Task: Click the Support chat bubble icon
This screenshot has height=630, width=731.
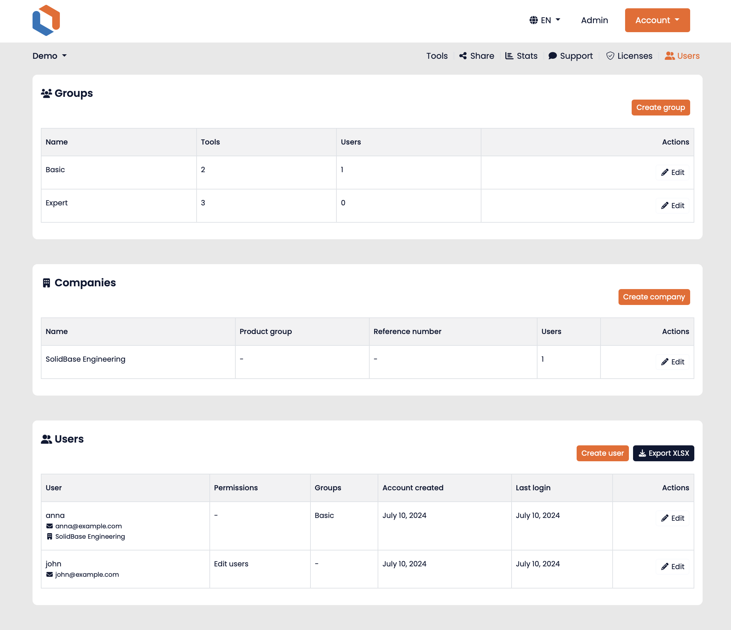Action: coord(552,56)
